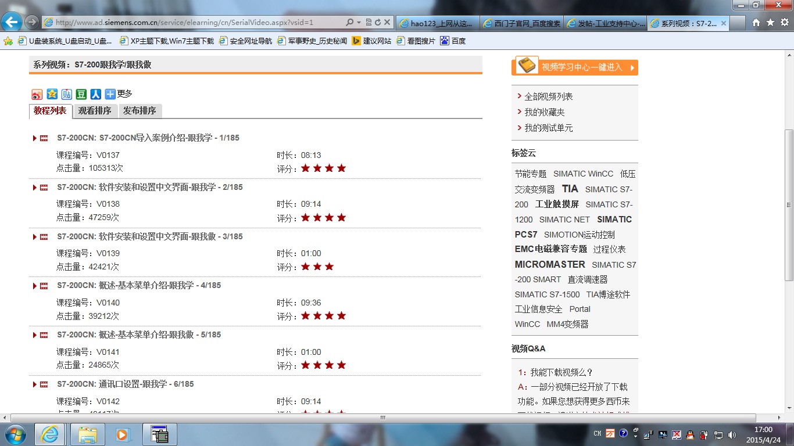The height and width of the screenshot is (446, 794).
Task: Click Internet Explorer taskbar icon
Action: pos(50,434)
